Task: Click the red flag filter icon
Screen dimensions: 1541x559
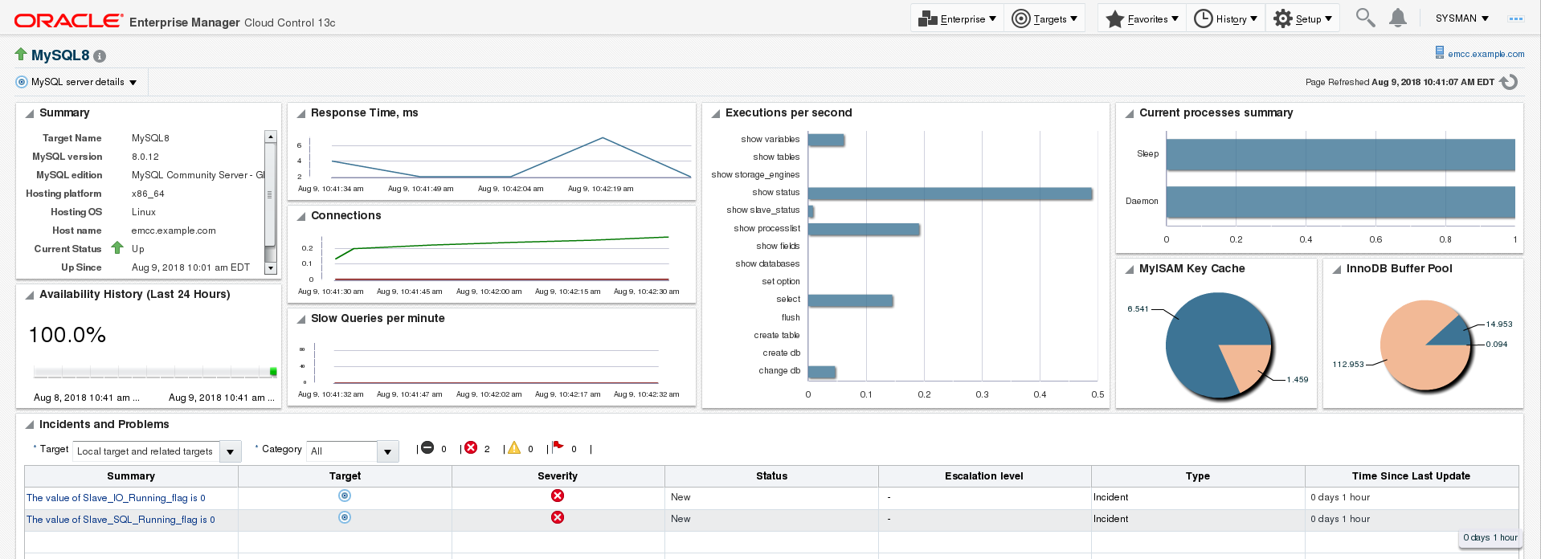Action: pyautogui.click(x=558, y=447)
